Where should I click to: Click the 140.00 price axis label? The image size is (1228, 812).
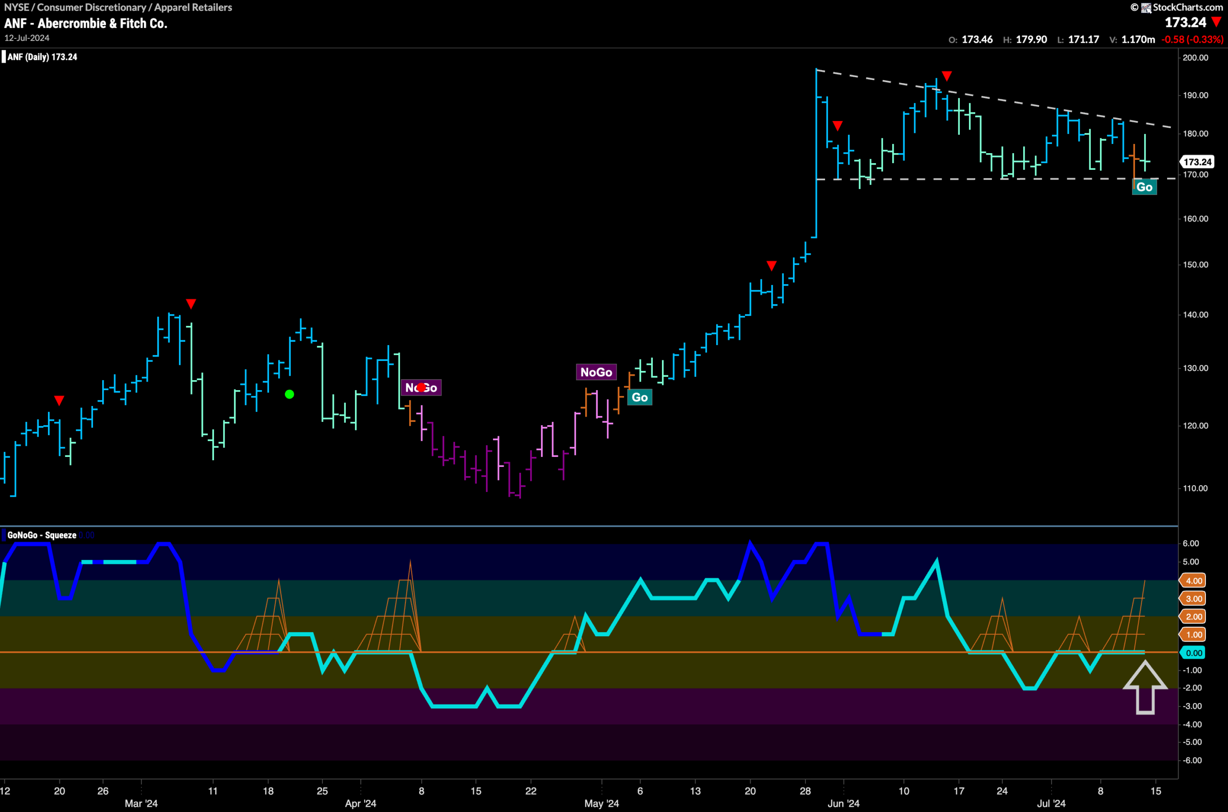point(1195,314)
